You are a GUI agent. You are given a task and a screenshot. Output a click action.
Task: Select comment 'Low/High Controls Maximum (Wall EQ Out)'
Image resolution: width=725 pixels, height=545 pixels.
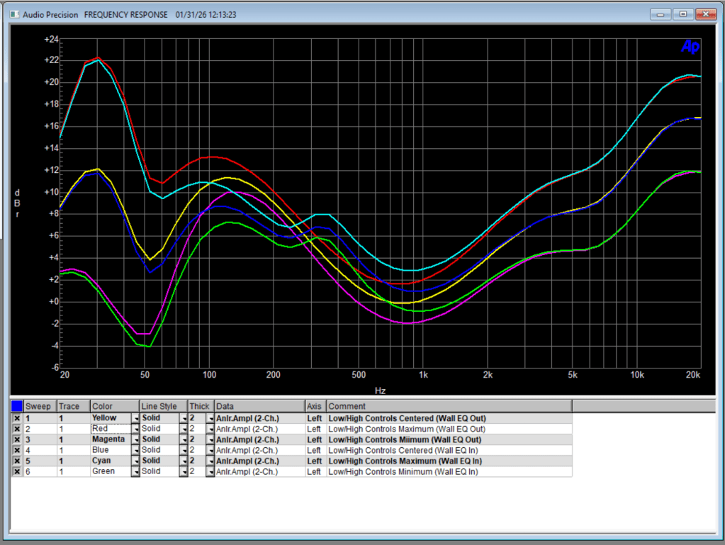[407, 429]
